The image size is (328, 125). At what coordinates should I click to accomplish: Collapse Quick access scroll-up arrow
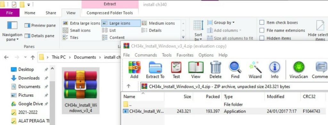click(52, 68)
